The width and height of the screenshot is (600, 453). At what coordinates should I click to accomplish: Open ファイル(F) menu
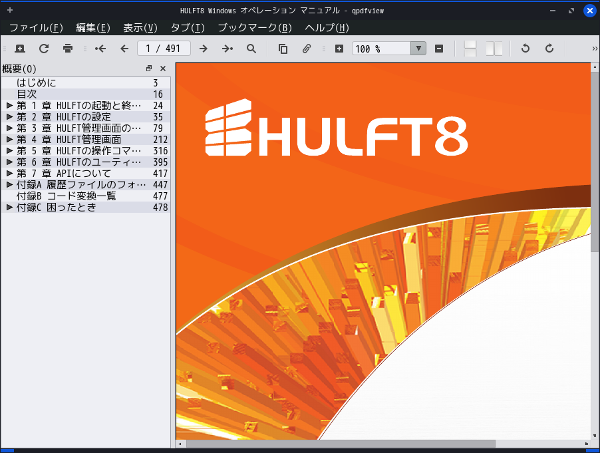(x=36, y=27)
